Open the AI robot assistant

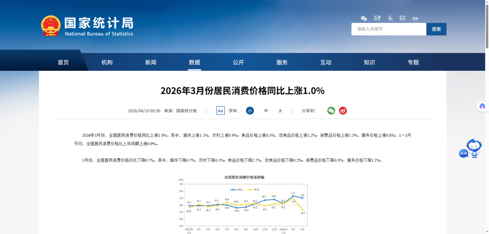click(x=471, y=149)
